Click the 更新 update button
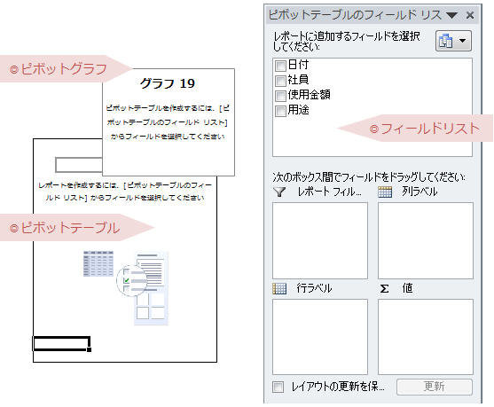This screenshot has height=407, width=494. click(x=435, y=387)
